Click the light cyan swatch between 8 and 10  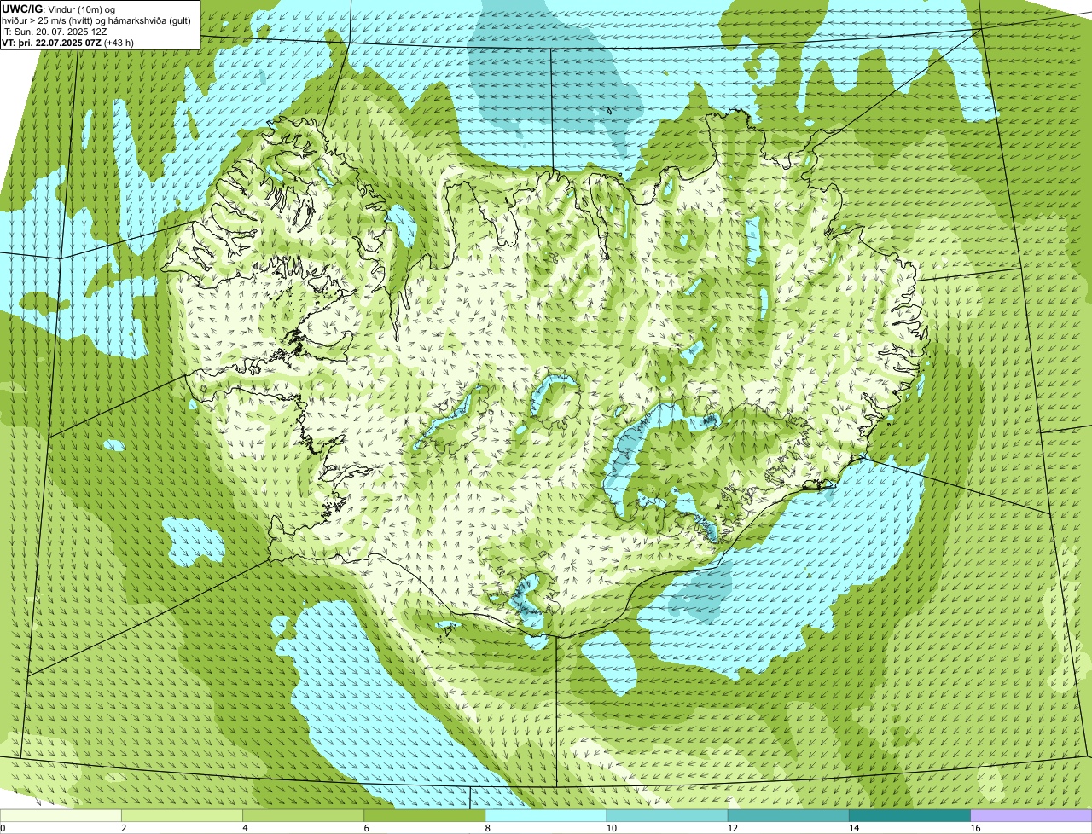[546, 816]
